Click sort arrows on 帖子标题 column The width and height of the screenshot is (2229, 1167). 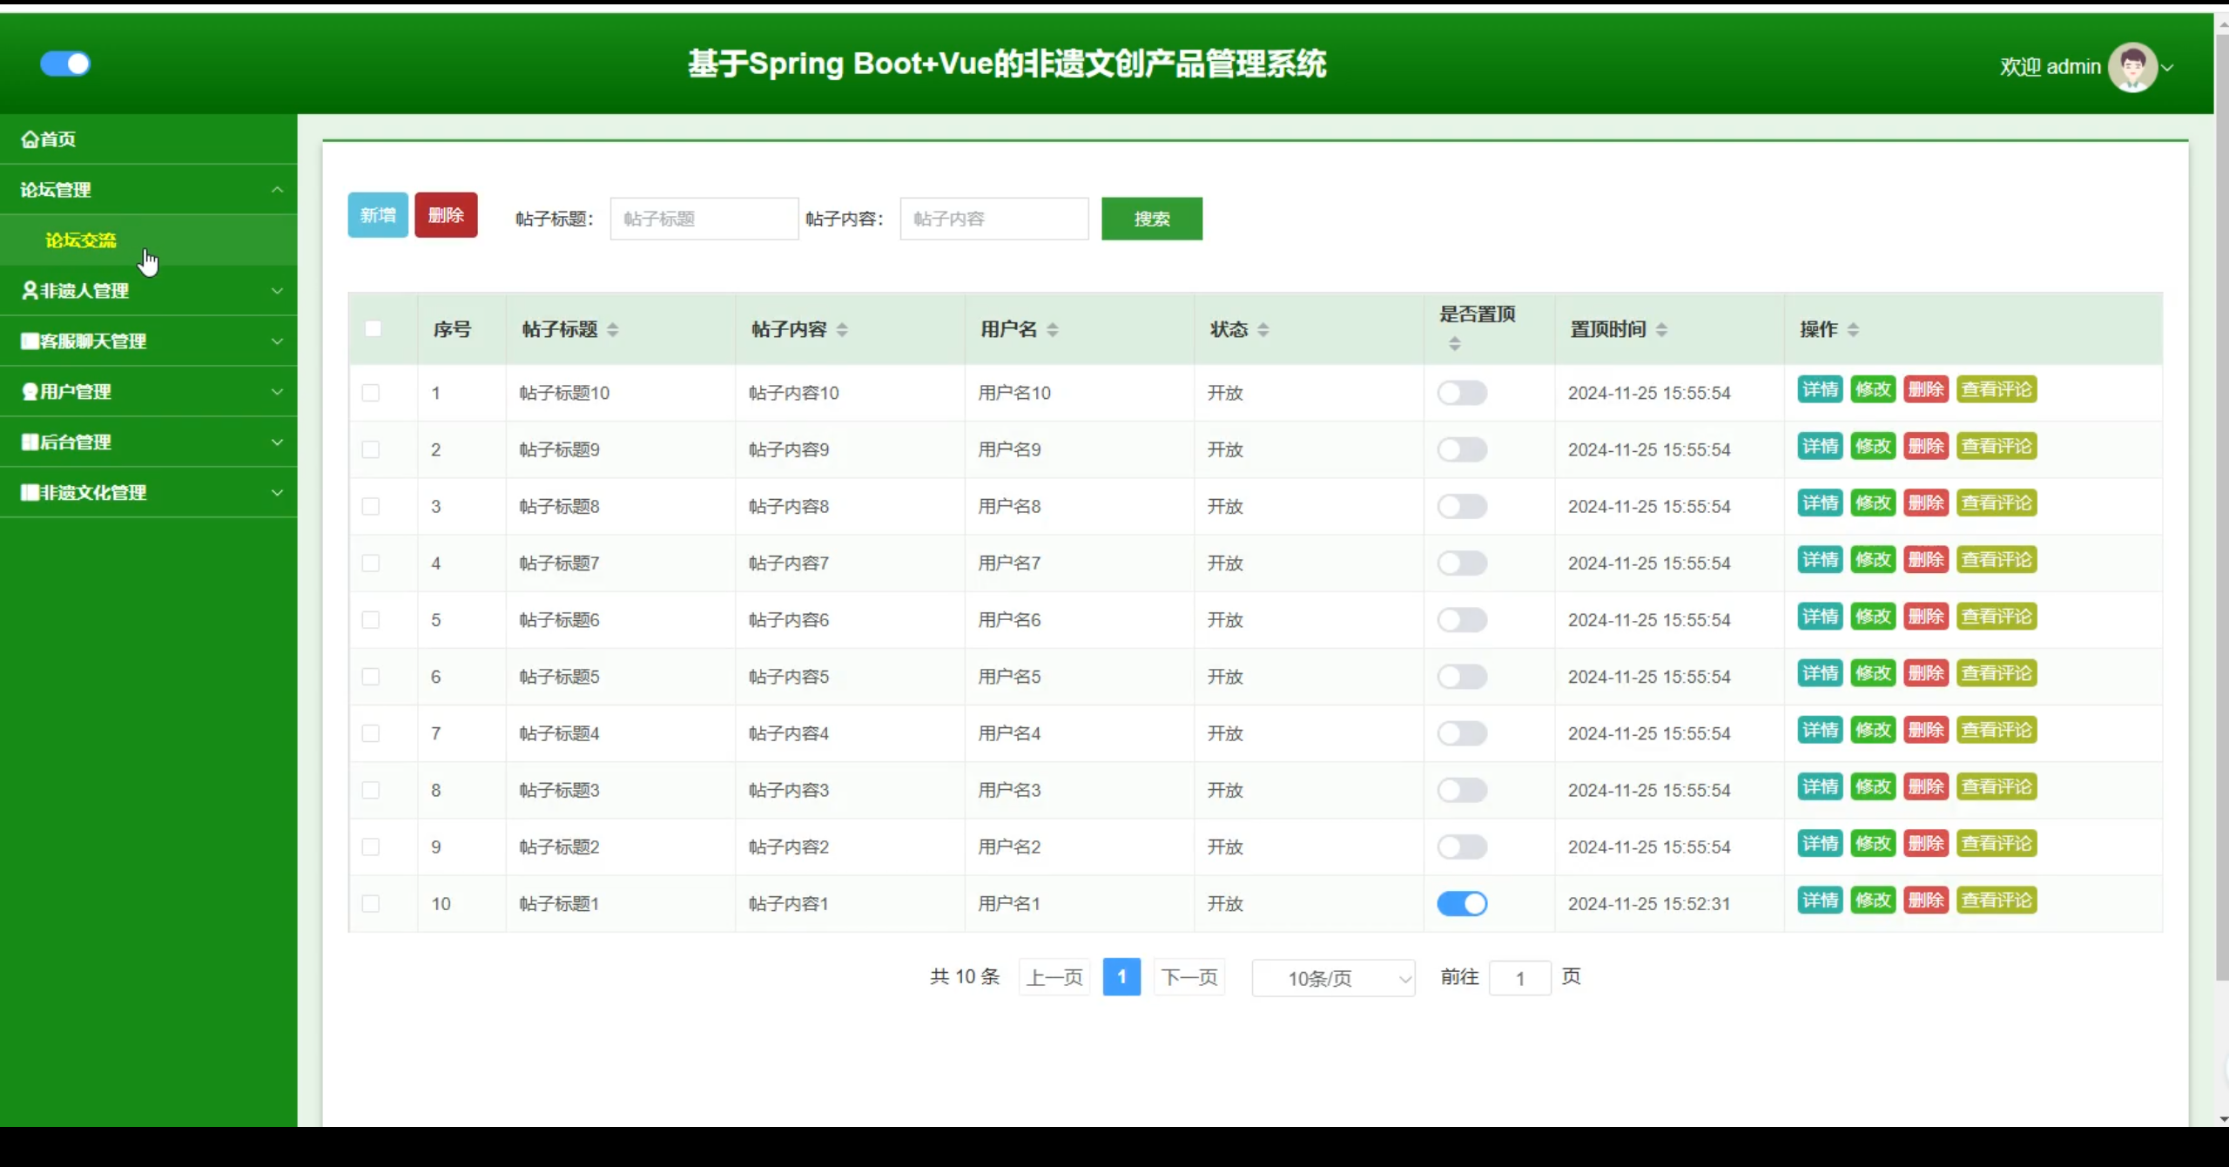click(613, 330)
